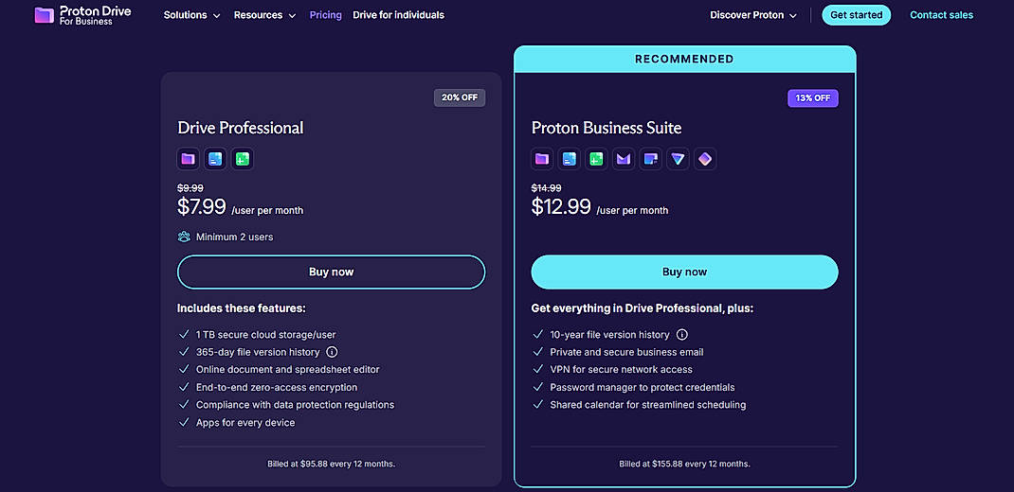This screenshot has width=1014, height=492.
Task: Click the $12.99 price
Action: coord(561,206)
